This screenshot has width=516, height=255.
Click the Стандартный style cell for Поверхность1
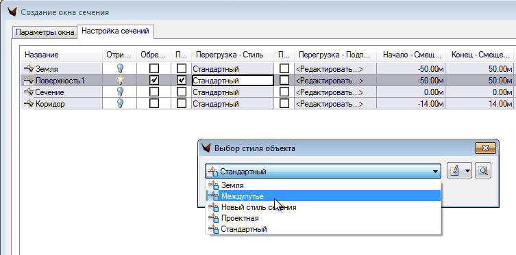point(233,81)
